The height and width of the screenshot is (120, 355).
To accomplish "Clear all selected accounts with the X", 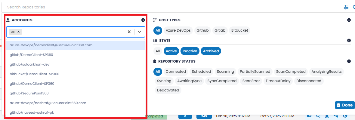I will 129,32.
